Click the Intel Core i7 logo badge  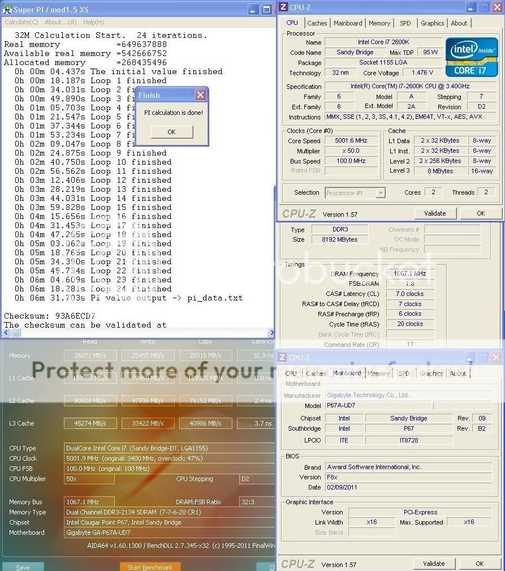click(x=471, y=57)
